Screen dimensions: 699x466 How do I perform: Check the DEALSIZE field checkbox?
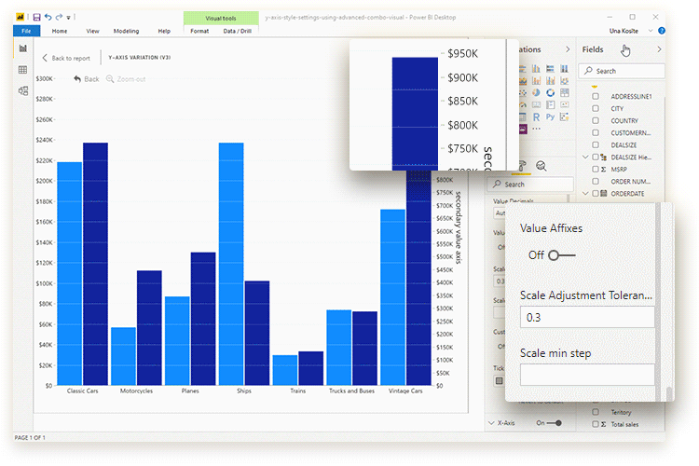point(596,144)
